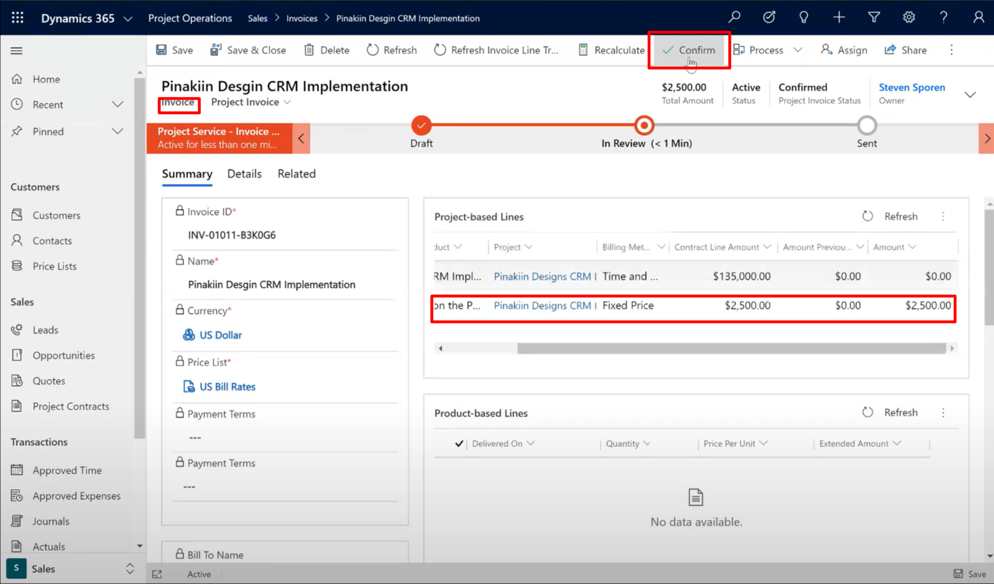Open the Dynamics 365 app launcher waffle icon

coord(17,17)
